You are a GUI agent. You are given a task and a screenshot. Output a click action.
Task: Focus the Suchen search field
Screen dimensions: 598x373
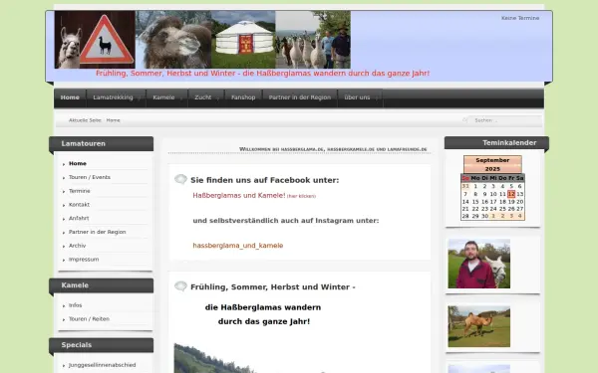coord(505,120)
